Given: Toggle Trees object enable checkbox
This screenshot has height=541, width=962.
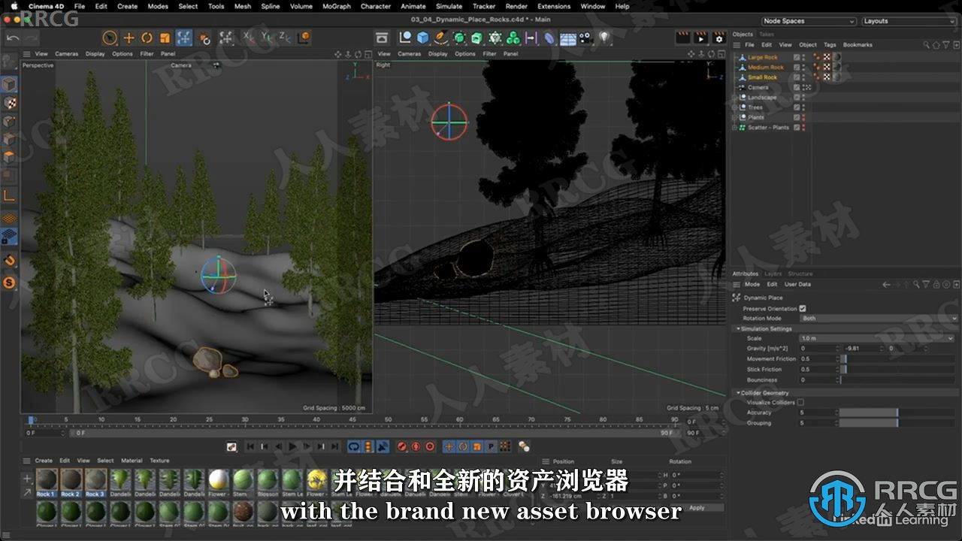Looking at the screenshot, I should pyautogui.click(x=797, y=107).
